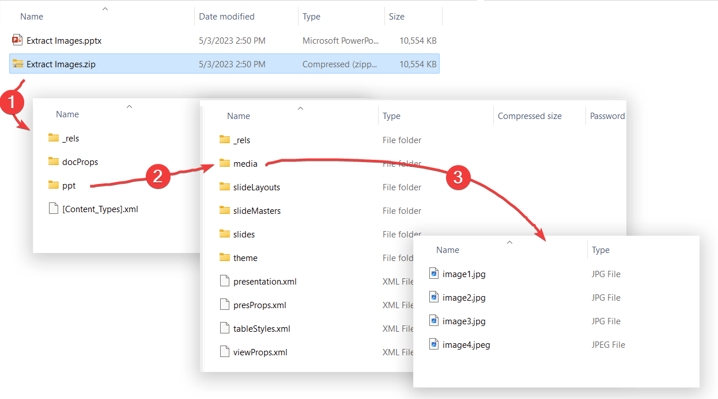Open the _rels folder in the zip window

click(237, 140)
